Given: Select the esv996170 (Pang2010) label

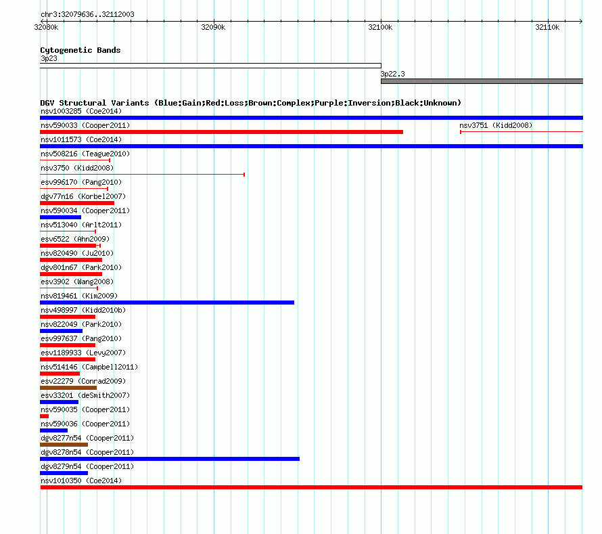Looking at the screenshot, I should coord(81,182).
